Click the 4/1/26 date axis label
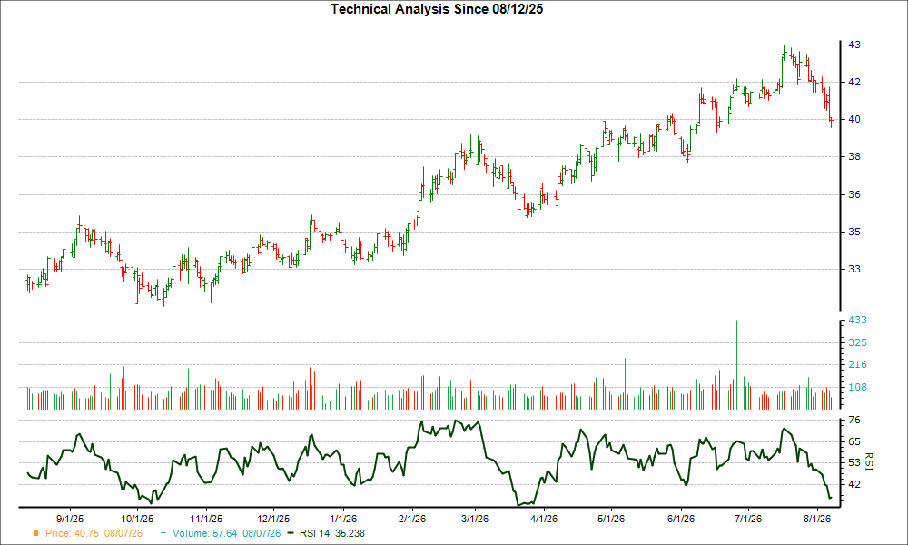Image resolution: width=908 pixels, height=545 pixels. point(544,519)
